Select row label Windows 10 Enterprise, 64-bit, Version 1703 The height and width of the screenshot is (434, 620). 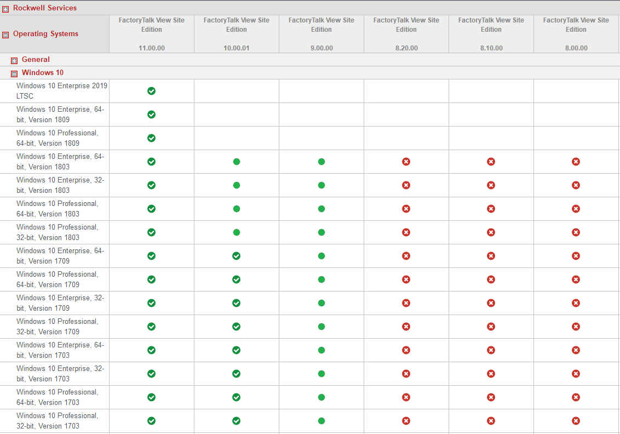coord(60,350)
